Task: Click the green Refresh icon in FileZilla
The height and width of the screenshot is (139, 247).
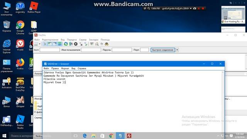Action: [x=66, y=44]
